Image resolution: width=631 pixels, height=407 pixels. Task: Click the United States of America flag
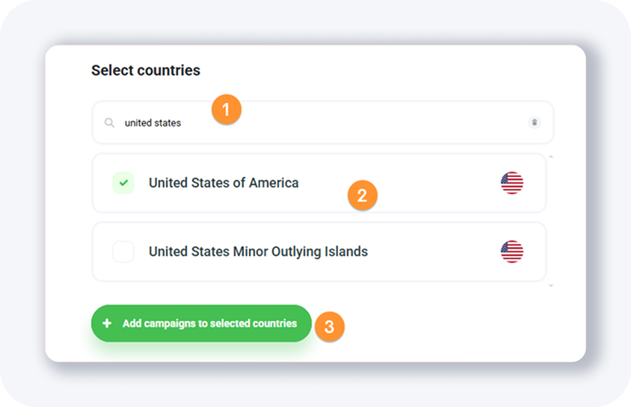[512, 183]
